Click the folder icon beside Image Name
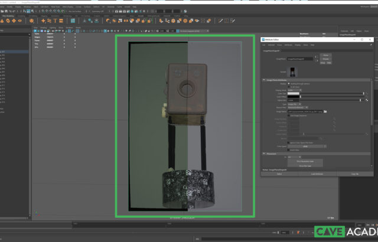 [325, 111]
